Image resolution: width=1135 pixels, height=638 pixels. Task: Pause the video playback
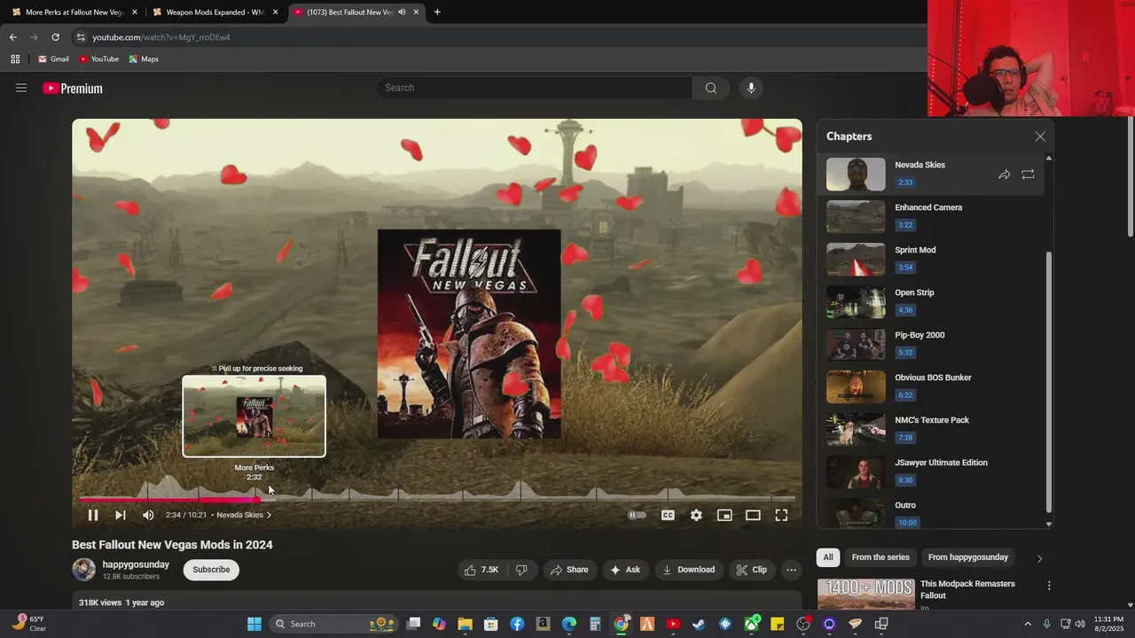[x=93, y=515]
